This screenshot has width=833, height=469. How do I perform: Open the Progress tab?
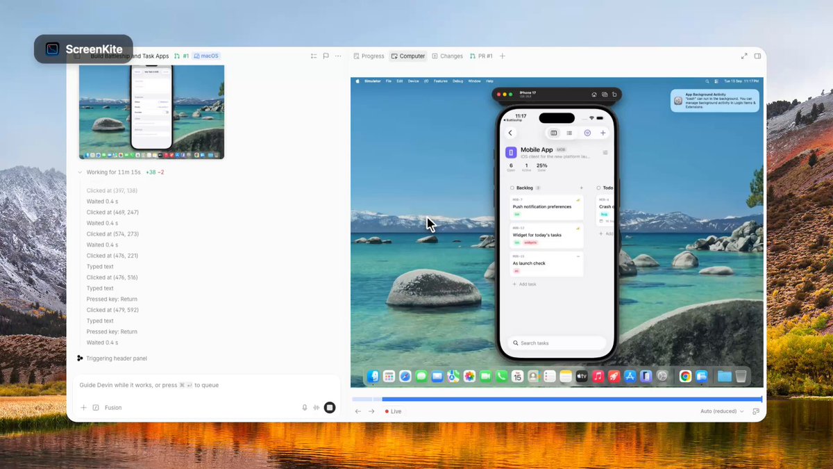click(x=369, y=56)
